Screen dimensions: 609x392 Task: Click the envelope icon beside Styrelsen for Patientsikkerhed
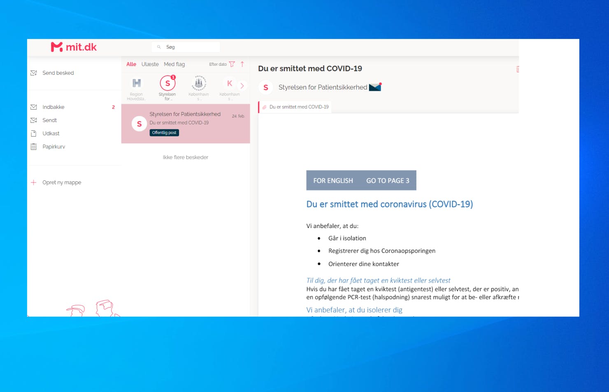pos(375,87)
